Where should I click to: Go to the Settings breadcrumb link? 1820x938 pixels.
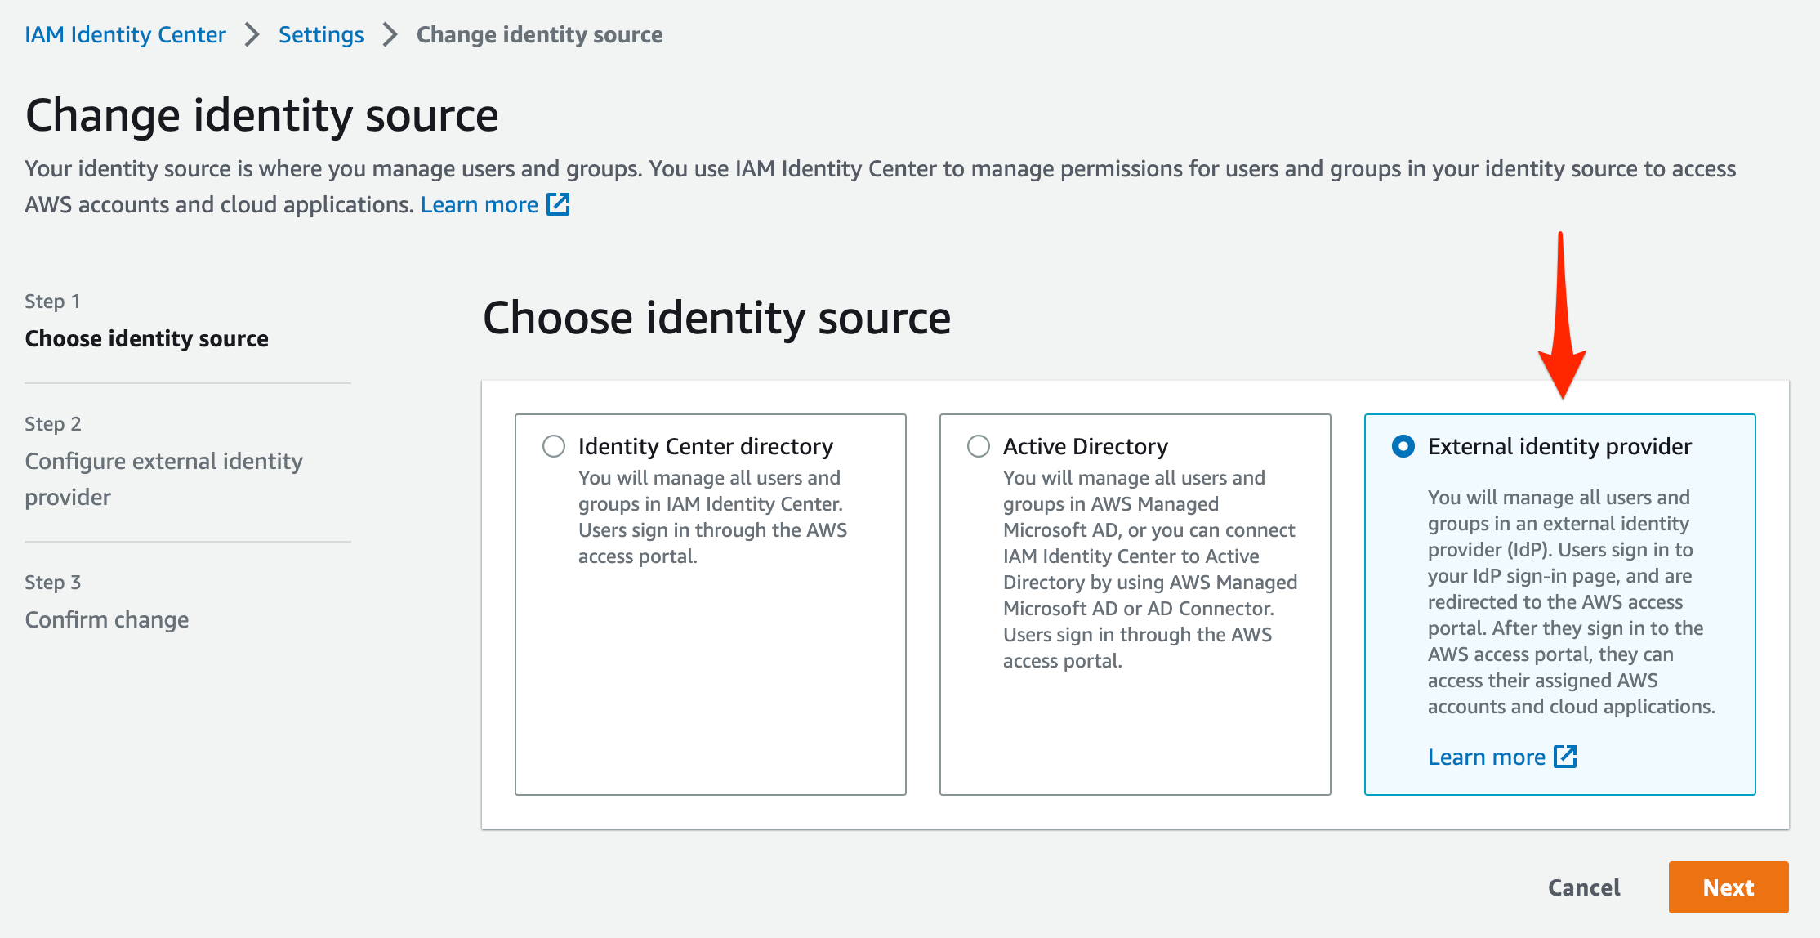tap(321, 34)
